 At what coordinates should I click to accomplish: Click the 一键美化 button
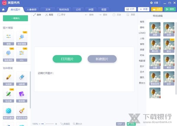(x=15, y=18)
